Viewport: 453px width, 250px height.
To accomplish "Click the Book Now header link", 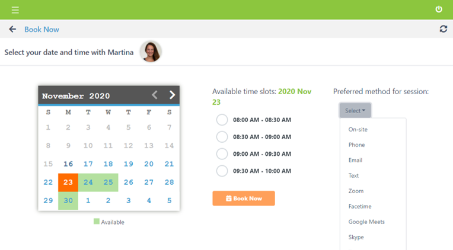I will point(42,29).
